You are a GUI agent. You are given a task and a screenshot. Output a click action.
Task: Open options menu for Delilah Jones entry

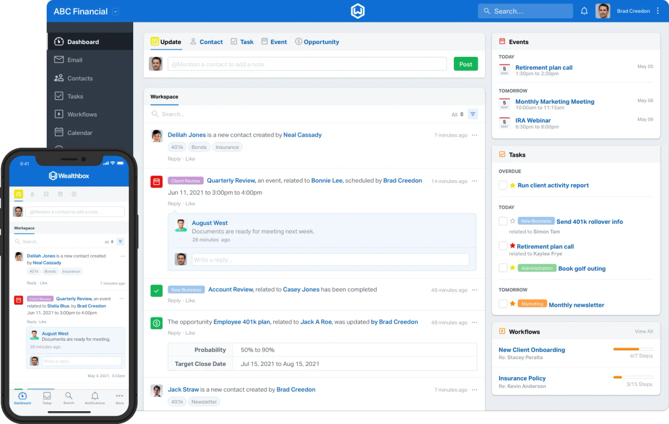coord(474,135)
